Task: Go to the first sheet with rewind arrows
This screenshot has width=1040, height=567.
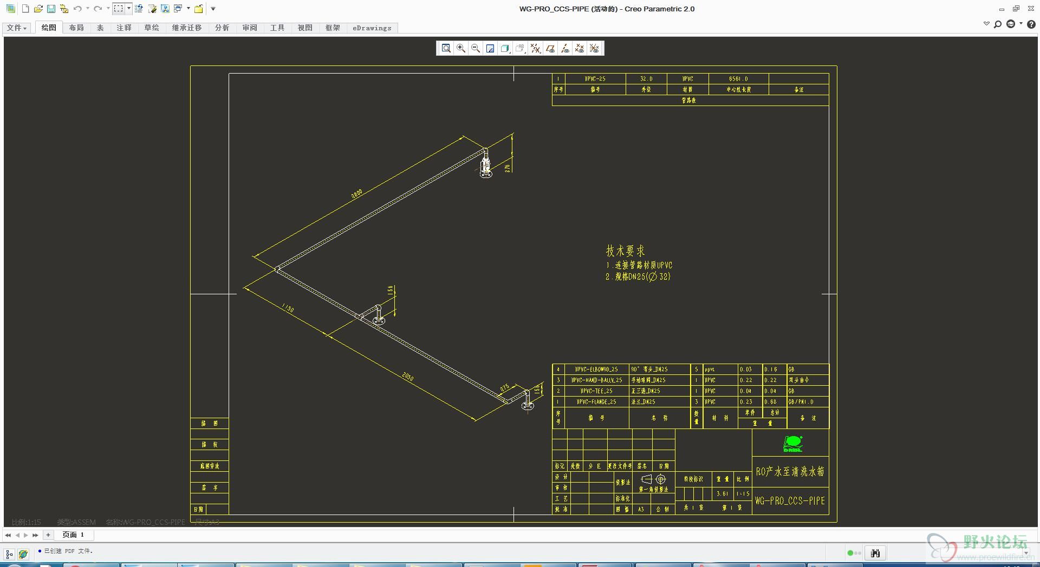Action: [8, 535]
